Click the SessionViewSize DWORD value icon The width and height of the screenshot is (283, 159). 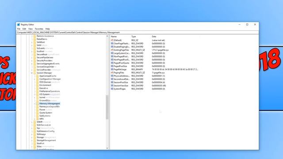[x=112, y=86]
